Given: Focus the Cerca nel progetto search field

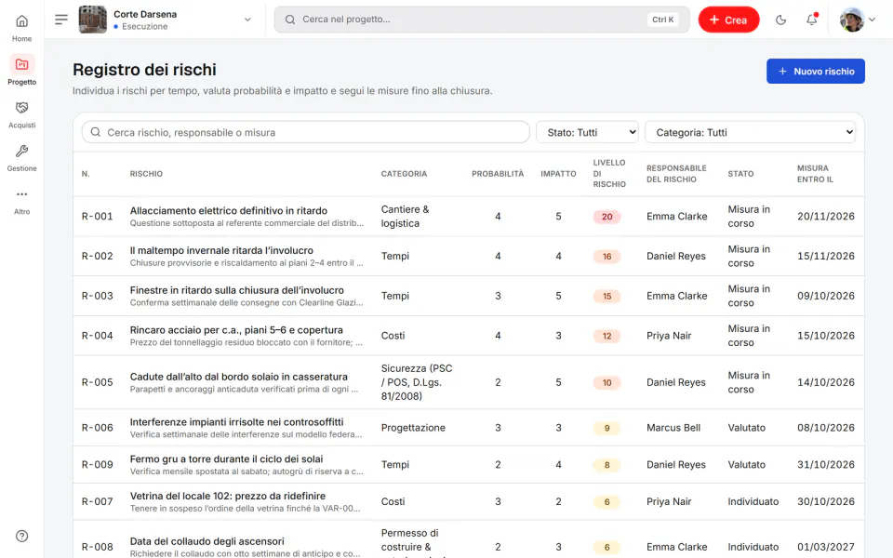Looking at the screenshot, I should [482, 20].
